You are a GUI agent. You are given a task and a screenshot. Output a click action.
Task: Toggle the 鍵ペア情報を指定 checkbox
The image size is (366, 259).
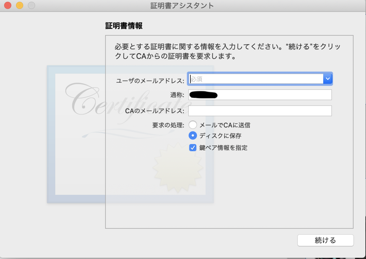193,148
